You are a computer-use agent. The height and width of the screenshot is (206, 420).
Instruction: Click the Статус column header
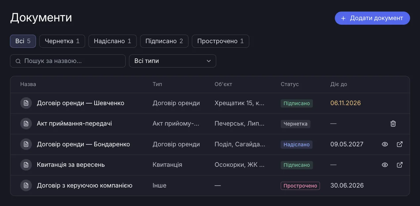tap(290, 84)
